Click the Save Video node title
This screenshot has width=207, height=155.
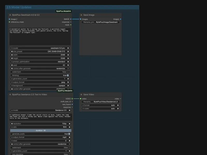(89, 95)
